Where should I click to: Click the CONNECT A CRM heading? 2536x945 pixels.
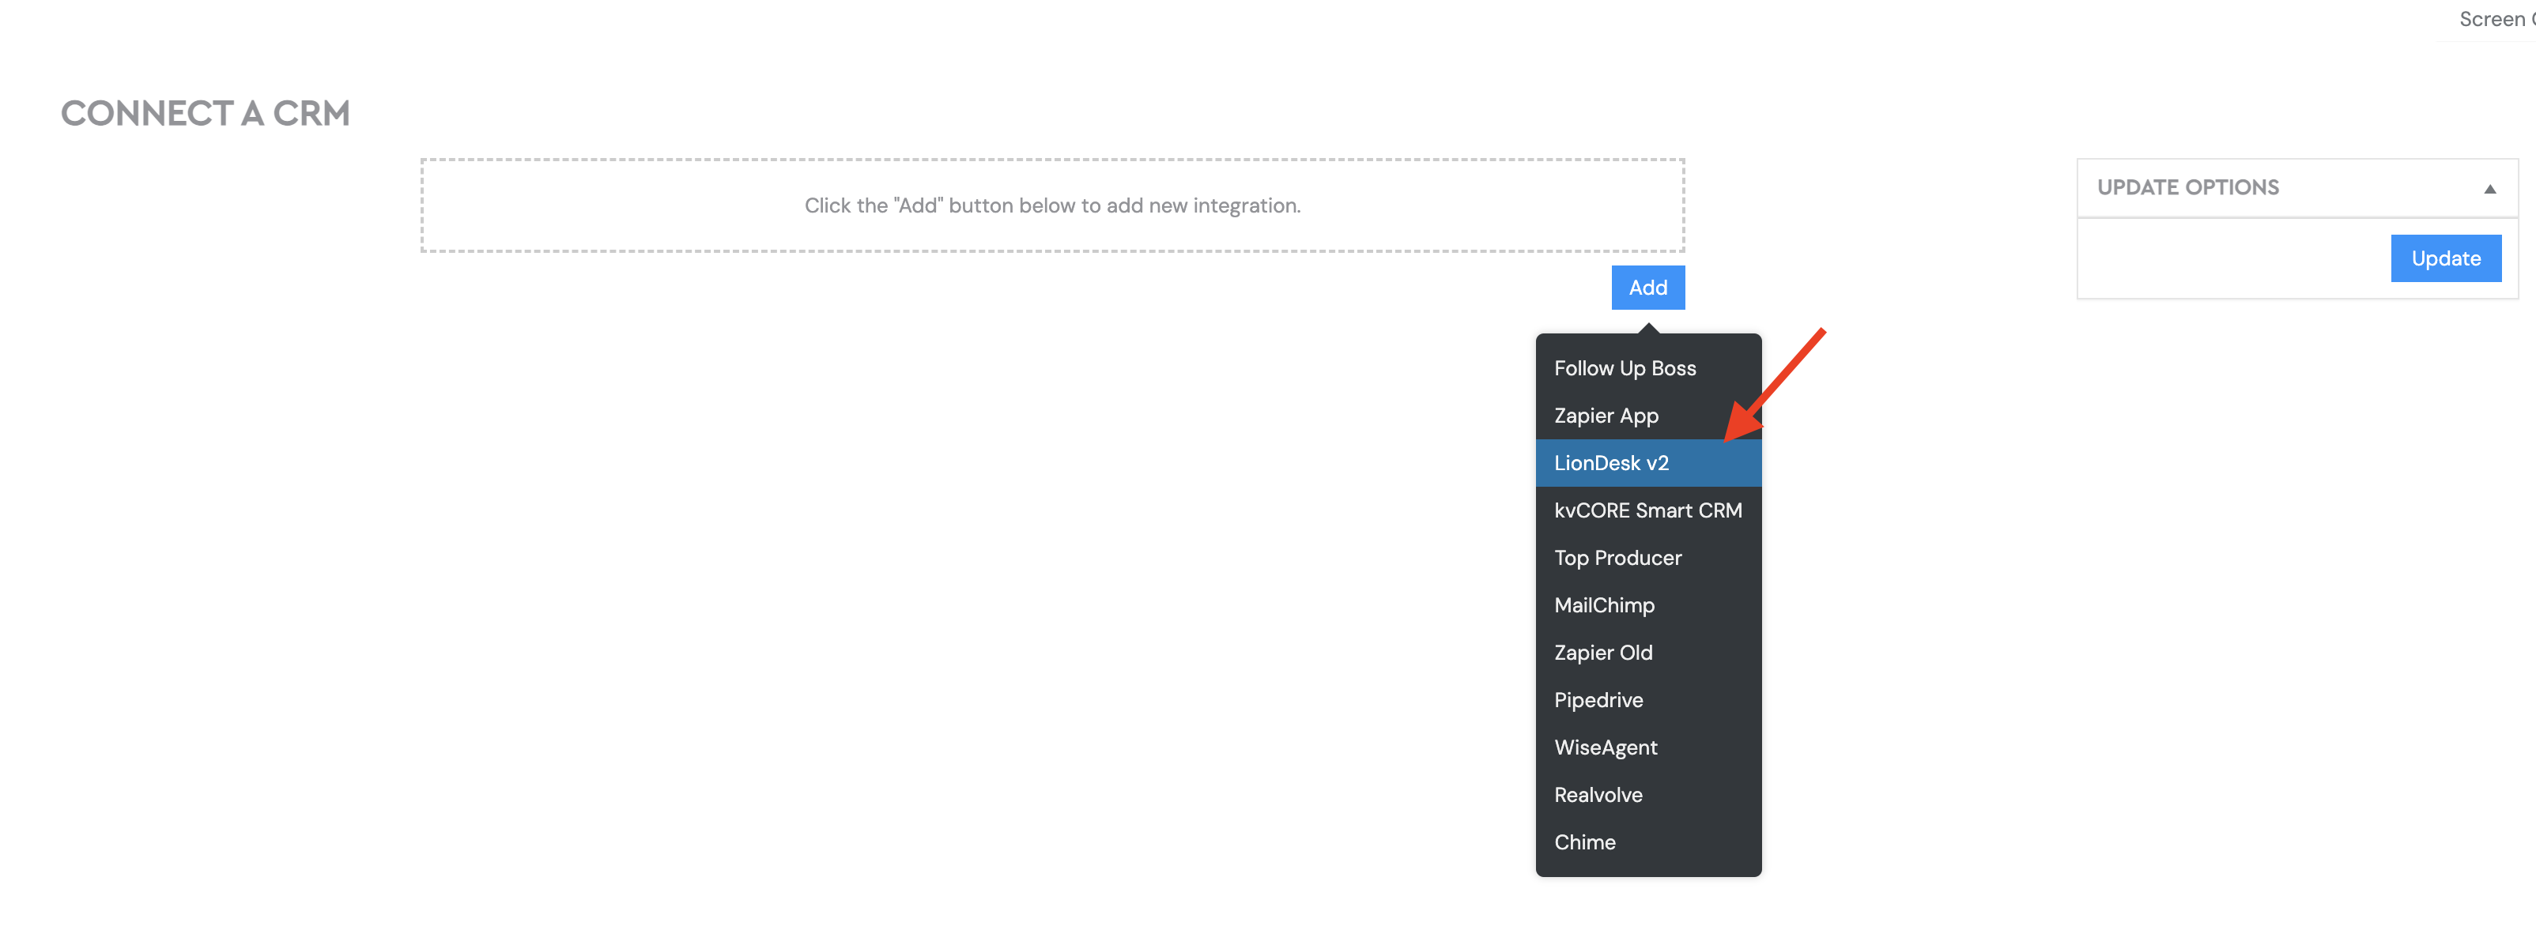[x=205, y=113]
